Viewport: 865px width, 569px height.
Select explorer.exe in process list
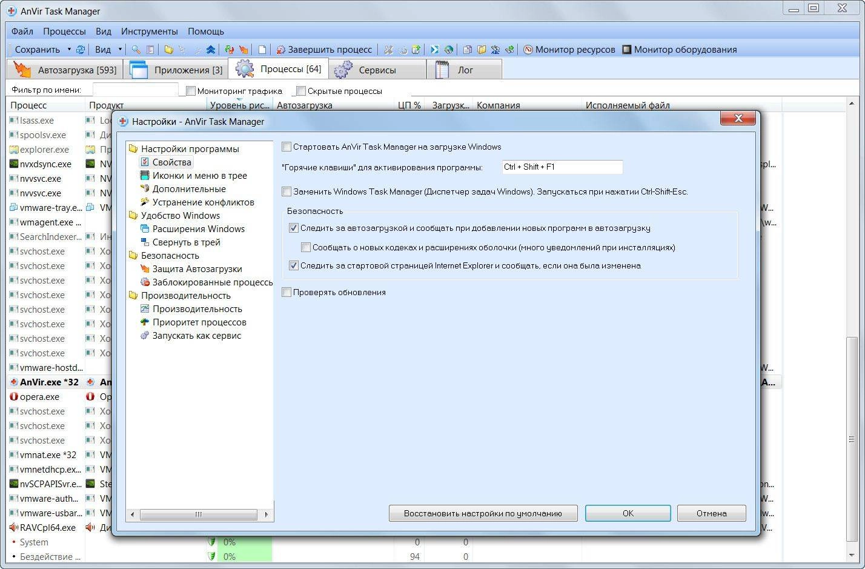(44, 150)
